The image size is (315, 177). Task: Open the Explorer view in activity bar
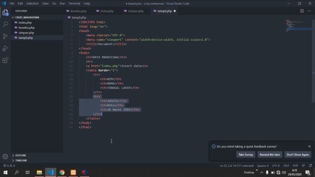(5, 12)
